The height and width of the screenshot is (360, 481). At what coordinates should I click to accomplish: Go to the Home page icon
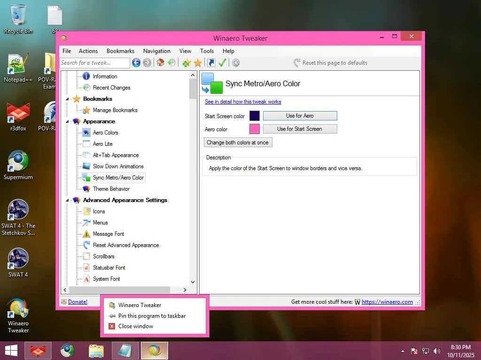[160, 63]
